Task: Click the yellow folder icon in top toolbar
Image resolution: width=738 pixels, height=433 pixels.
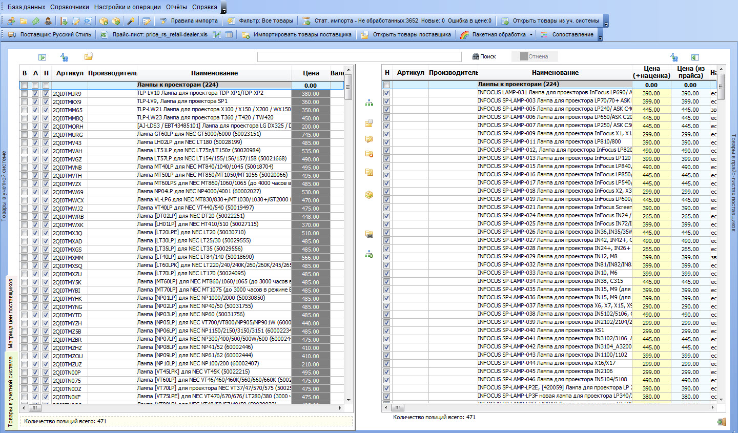Action: point(24,21)
